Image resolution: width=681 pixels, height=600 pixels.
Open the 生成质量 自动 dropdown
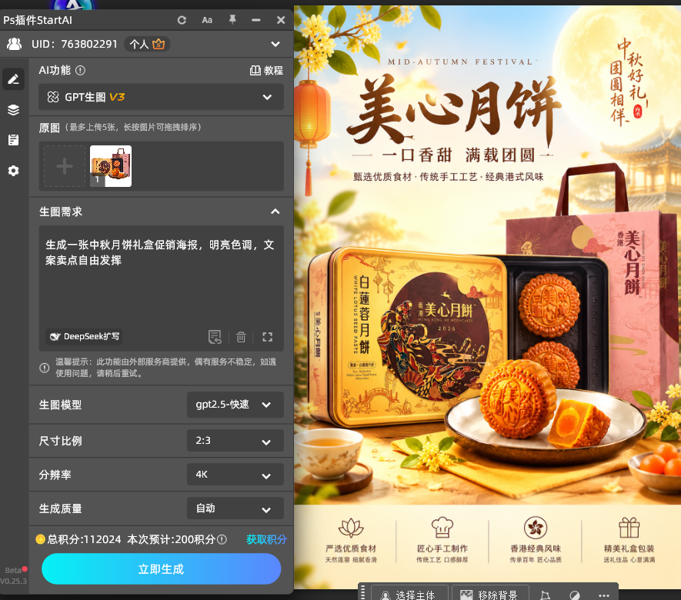235,508
